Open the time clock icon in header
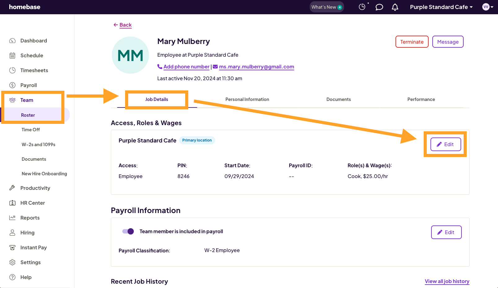498x288 pixels. click(x=362, y=7)
